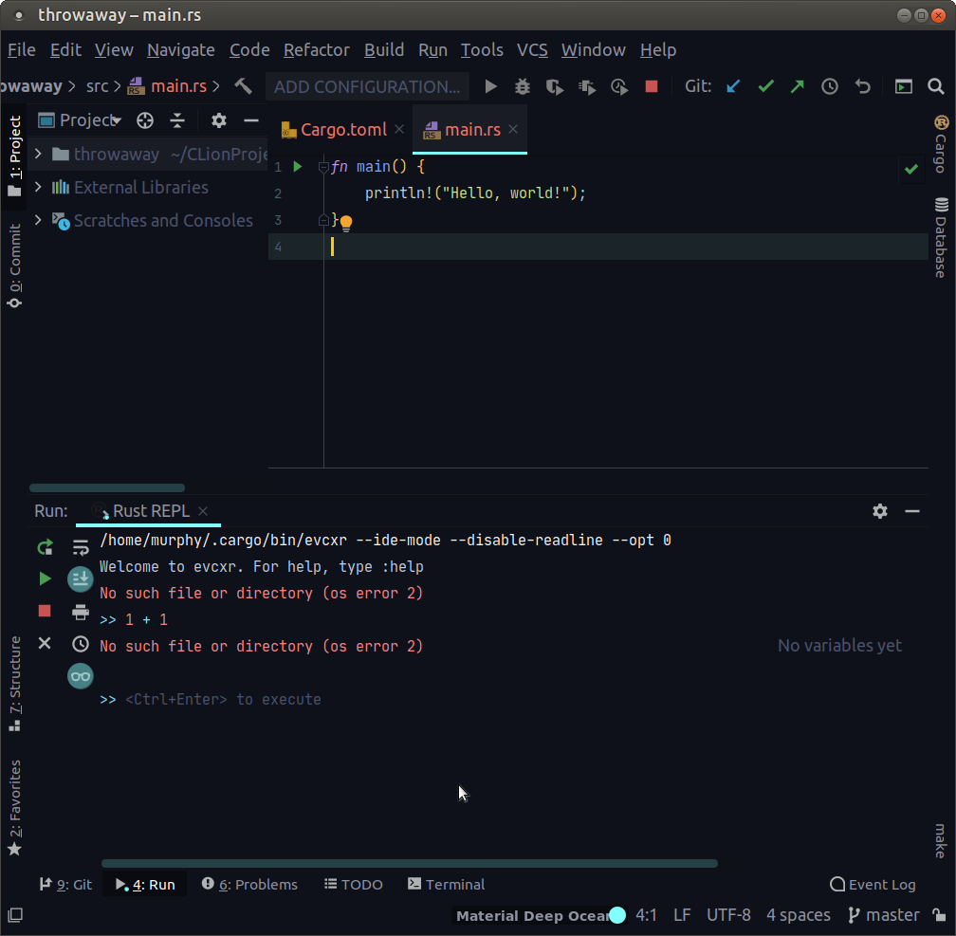The width and height of the screenshot is (956, 936).
Task: Switch to the Problems view
Action: point(249,884)
